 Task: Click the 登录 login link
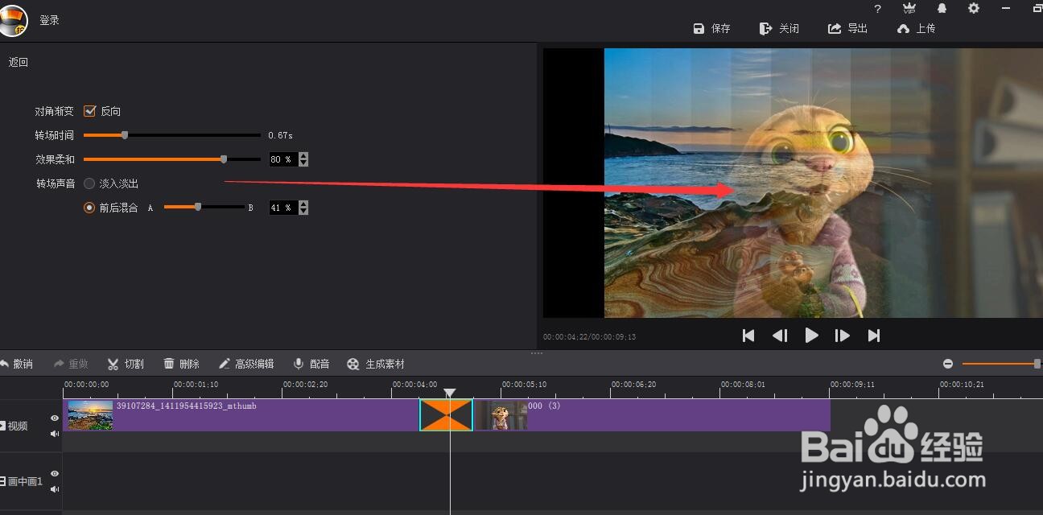50,20
